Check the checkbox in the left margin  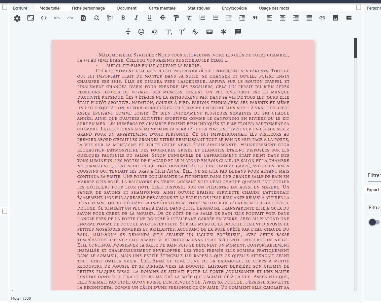5,211
